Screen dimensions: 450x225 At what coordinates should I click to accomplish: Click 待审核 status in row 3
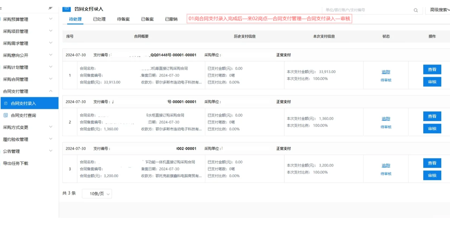point(386,174)
